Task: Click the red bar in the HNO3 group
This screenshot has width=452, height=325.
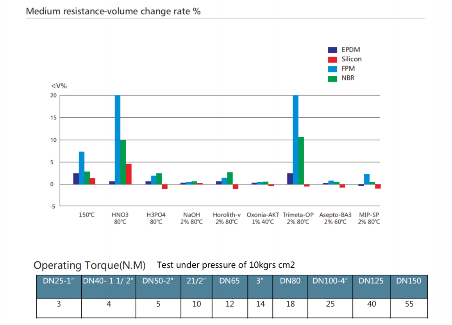Action: pyautogui.click(x=129, y=174)
